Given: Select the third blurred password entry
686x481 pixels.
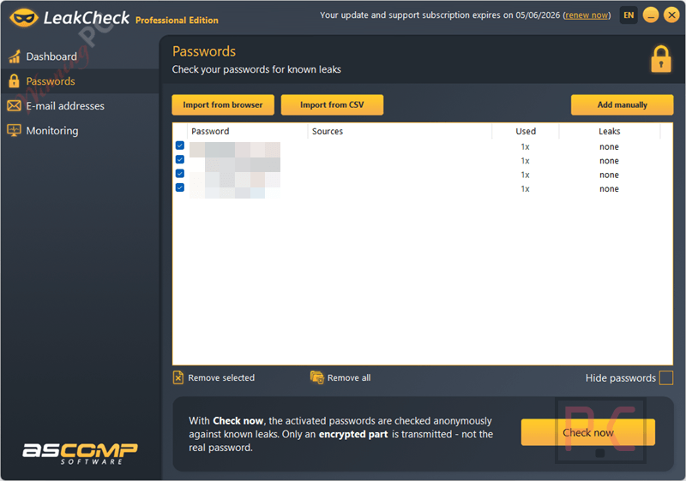Looking at the screenshot, I should [x=235, y=179].
